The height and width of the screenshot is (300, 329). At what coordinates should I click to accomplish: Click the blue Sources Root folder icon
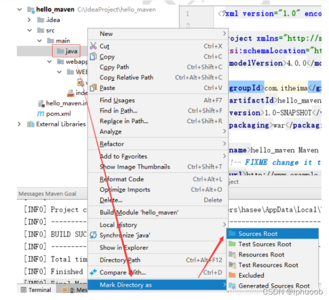tap(232, 233)
